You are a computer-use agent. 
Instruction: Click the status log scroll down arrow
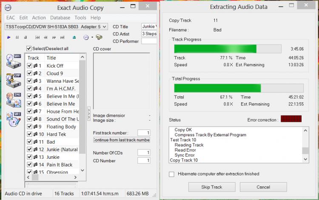[x=305, y=159]
